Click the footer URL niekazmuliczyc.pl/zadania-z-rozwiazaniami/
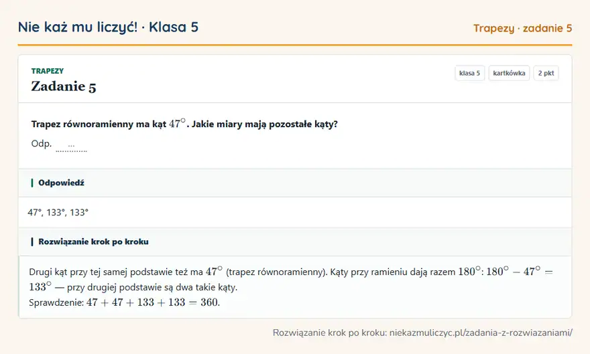Image resolution: width=590 pixels, height=354 pixels. click(481, 333)
